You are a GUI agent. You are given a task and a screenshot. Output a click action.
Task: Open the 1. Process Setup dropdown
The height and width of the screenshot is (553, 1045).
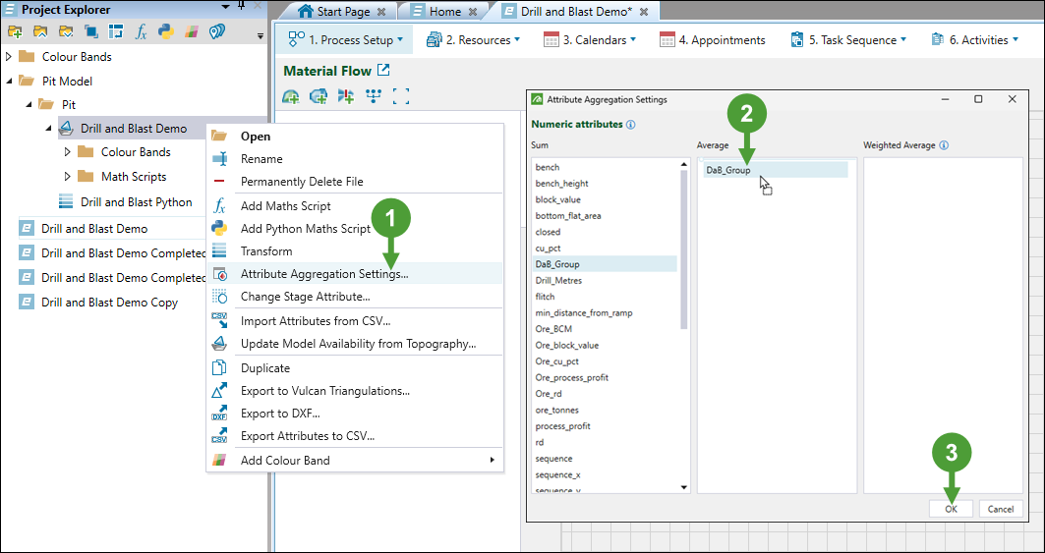(x=346, y=40)
